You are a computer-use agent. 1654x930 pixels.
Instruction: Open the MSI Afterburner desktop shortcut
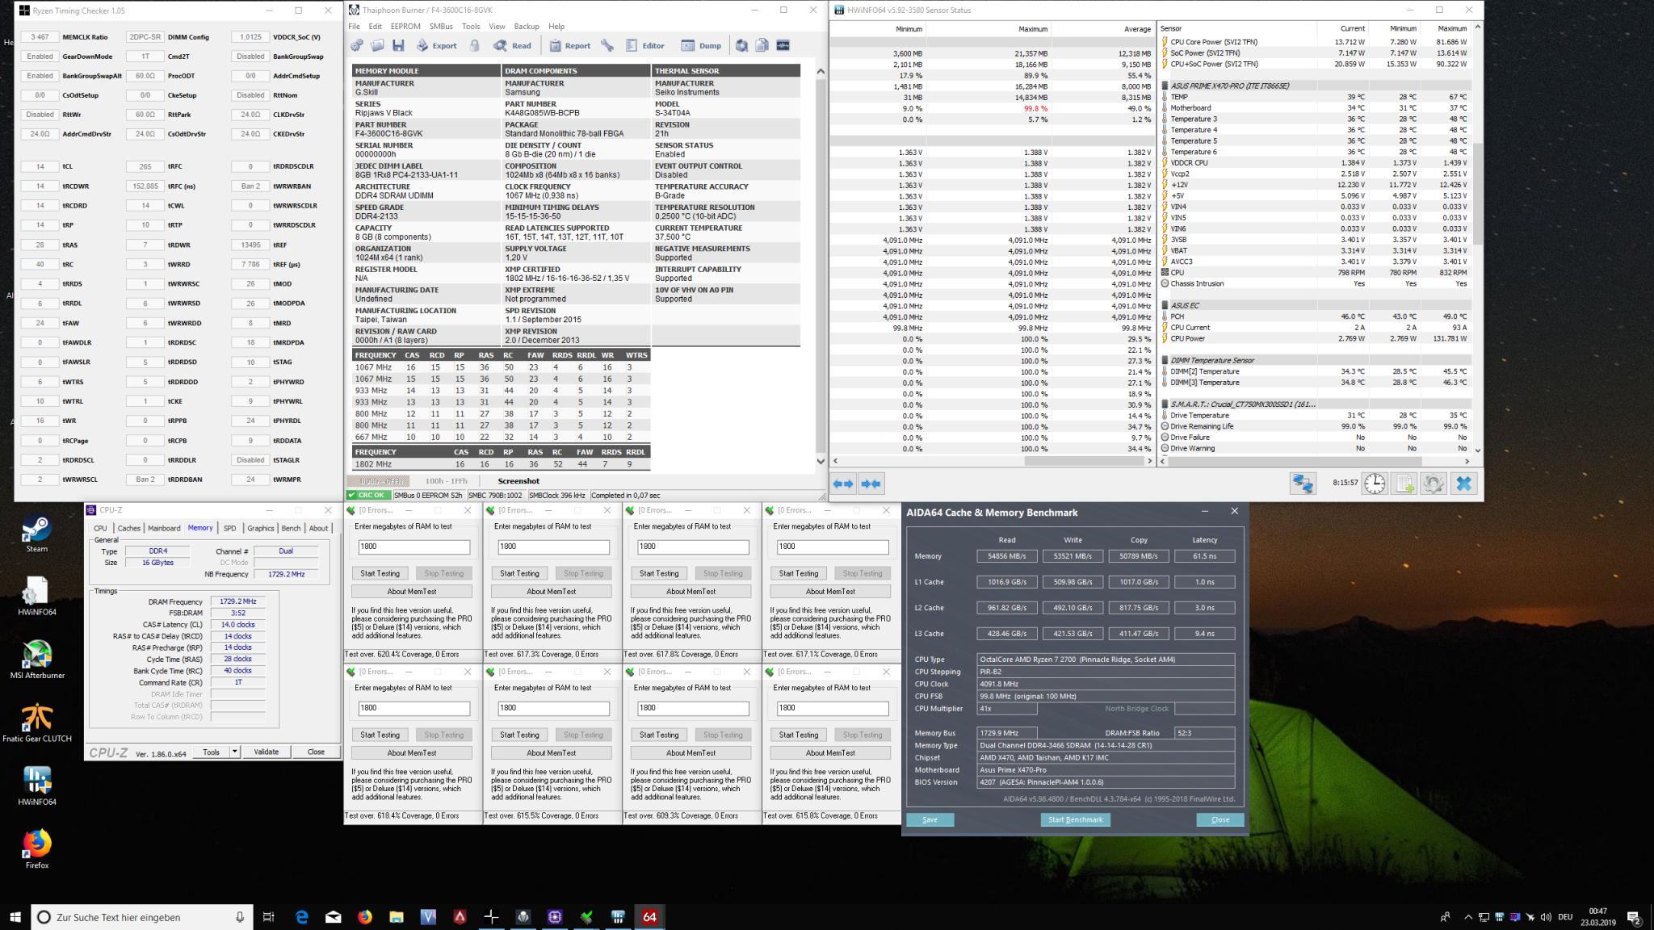(x=37, y=660)
